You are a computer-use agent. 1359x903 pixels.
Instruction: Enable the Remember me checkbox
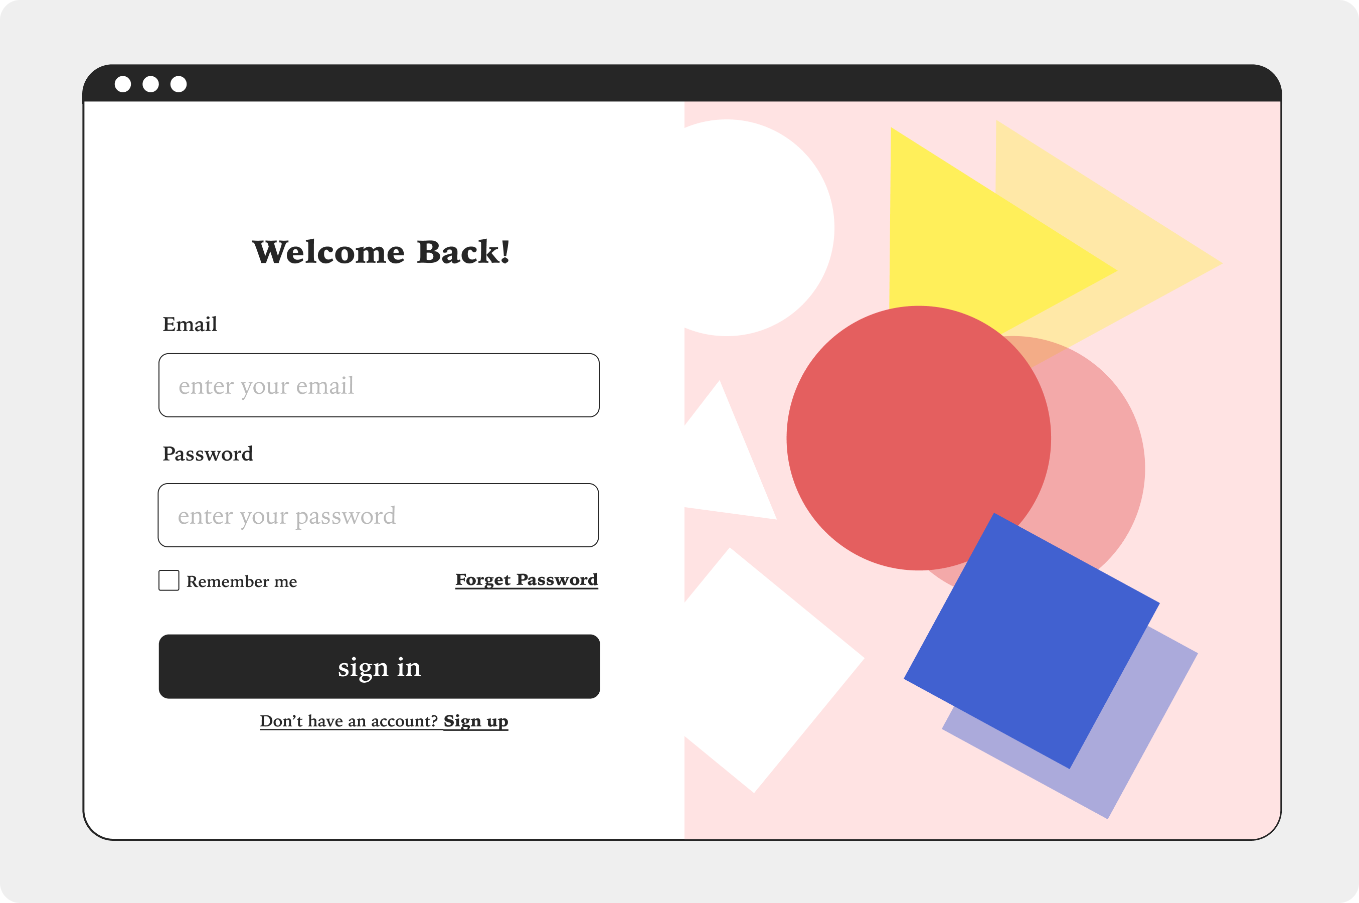click(168, 580)
